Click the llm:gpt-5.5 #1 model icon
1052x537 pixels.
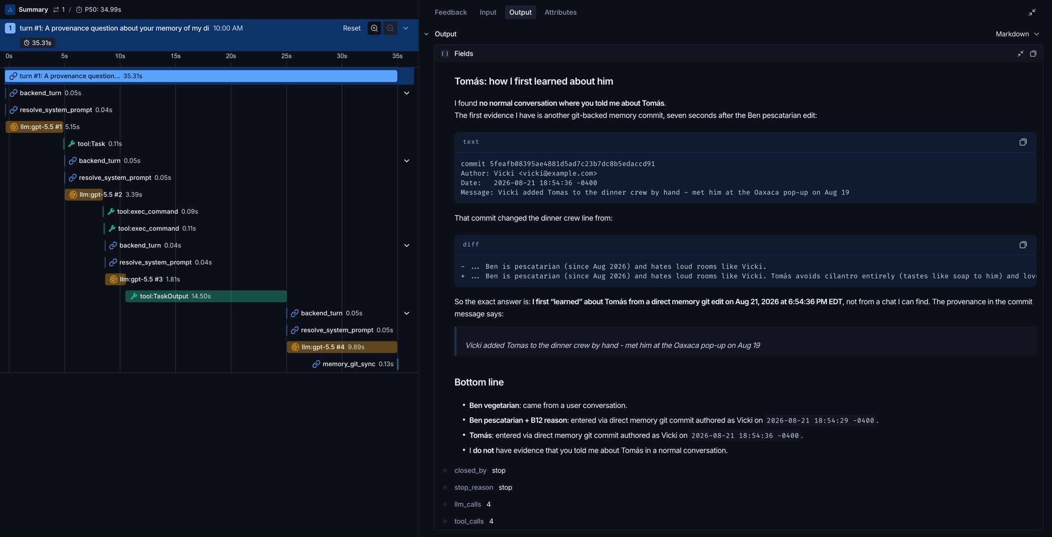(x=14, y=127)
